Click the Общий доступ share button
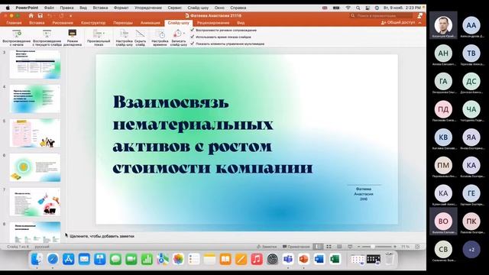489x275 pixels. (x=398, y=23)
